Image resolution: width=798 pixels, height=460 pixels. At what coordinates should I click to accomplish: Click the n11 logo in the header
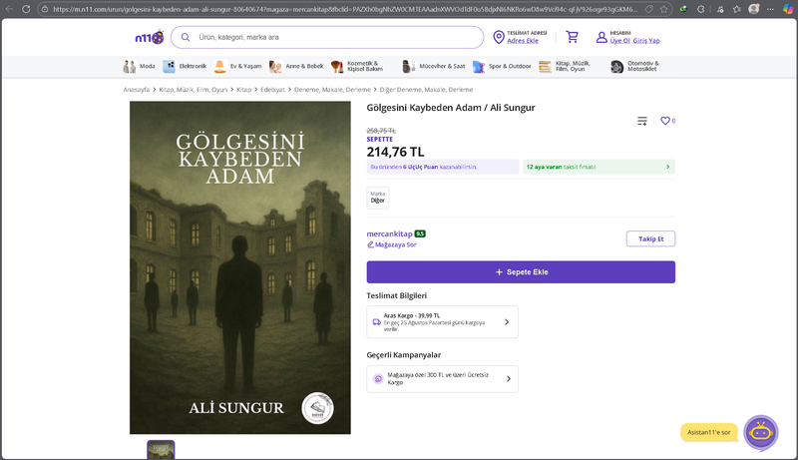[149, 38]
